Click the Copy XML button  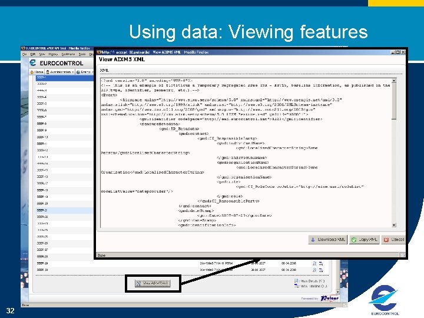click(x=365, y=240)
